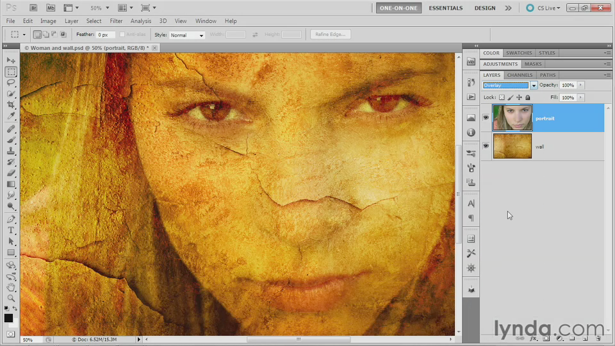Launch Mini Bridge from top bar
Image resolution: width=615 pixels, height=346 pixels.
click(51, 8)
